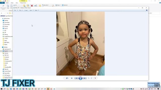
Task: Go to the previous photo
Action: [76, 78]
